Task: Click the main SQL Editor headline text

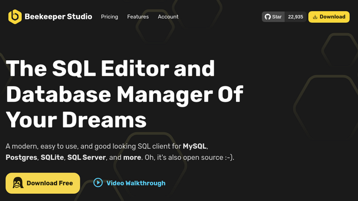Action: click(x=125, y=94)
